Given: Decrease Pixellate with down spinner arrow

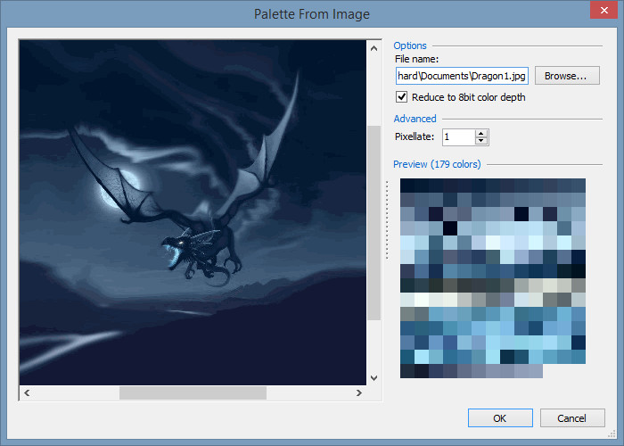Looking at the screenshot, I should click(481, 141).
